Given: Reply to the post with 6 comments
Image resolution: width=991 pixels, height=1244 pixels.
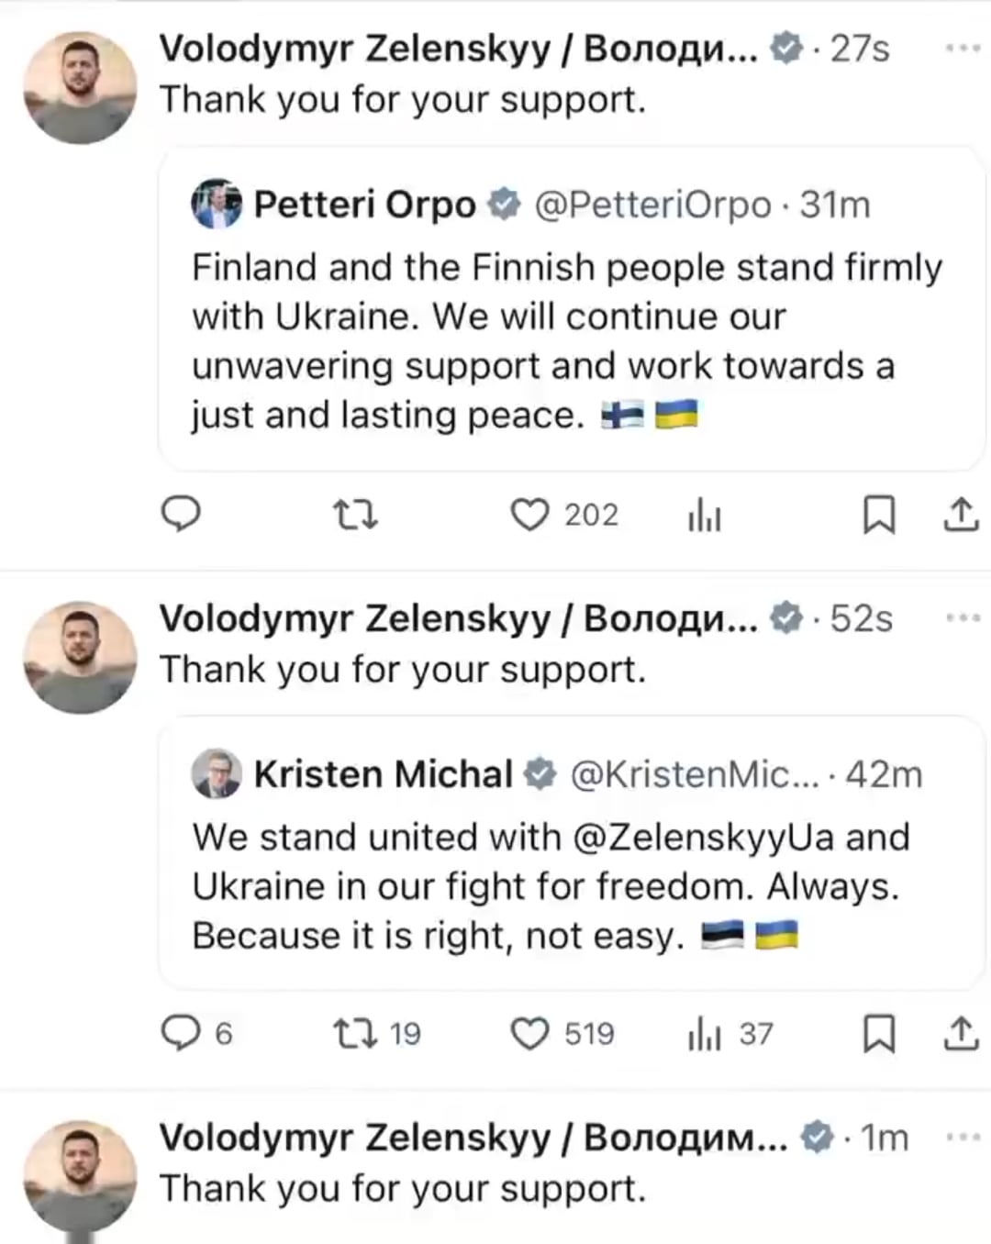Looking at the screenshot, I should tap(197, 1034).
